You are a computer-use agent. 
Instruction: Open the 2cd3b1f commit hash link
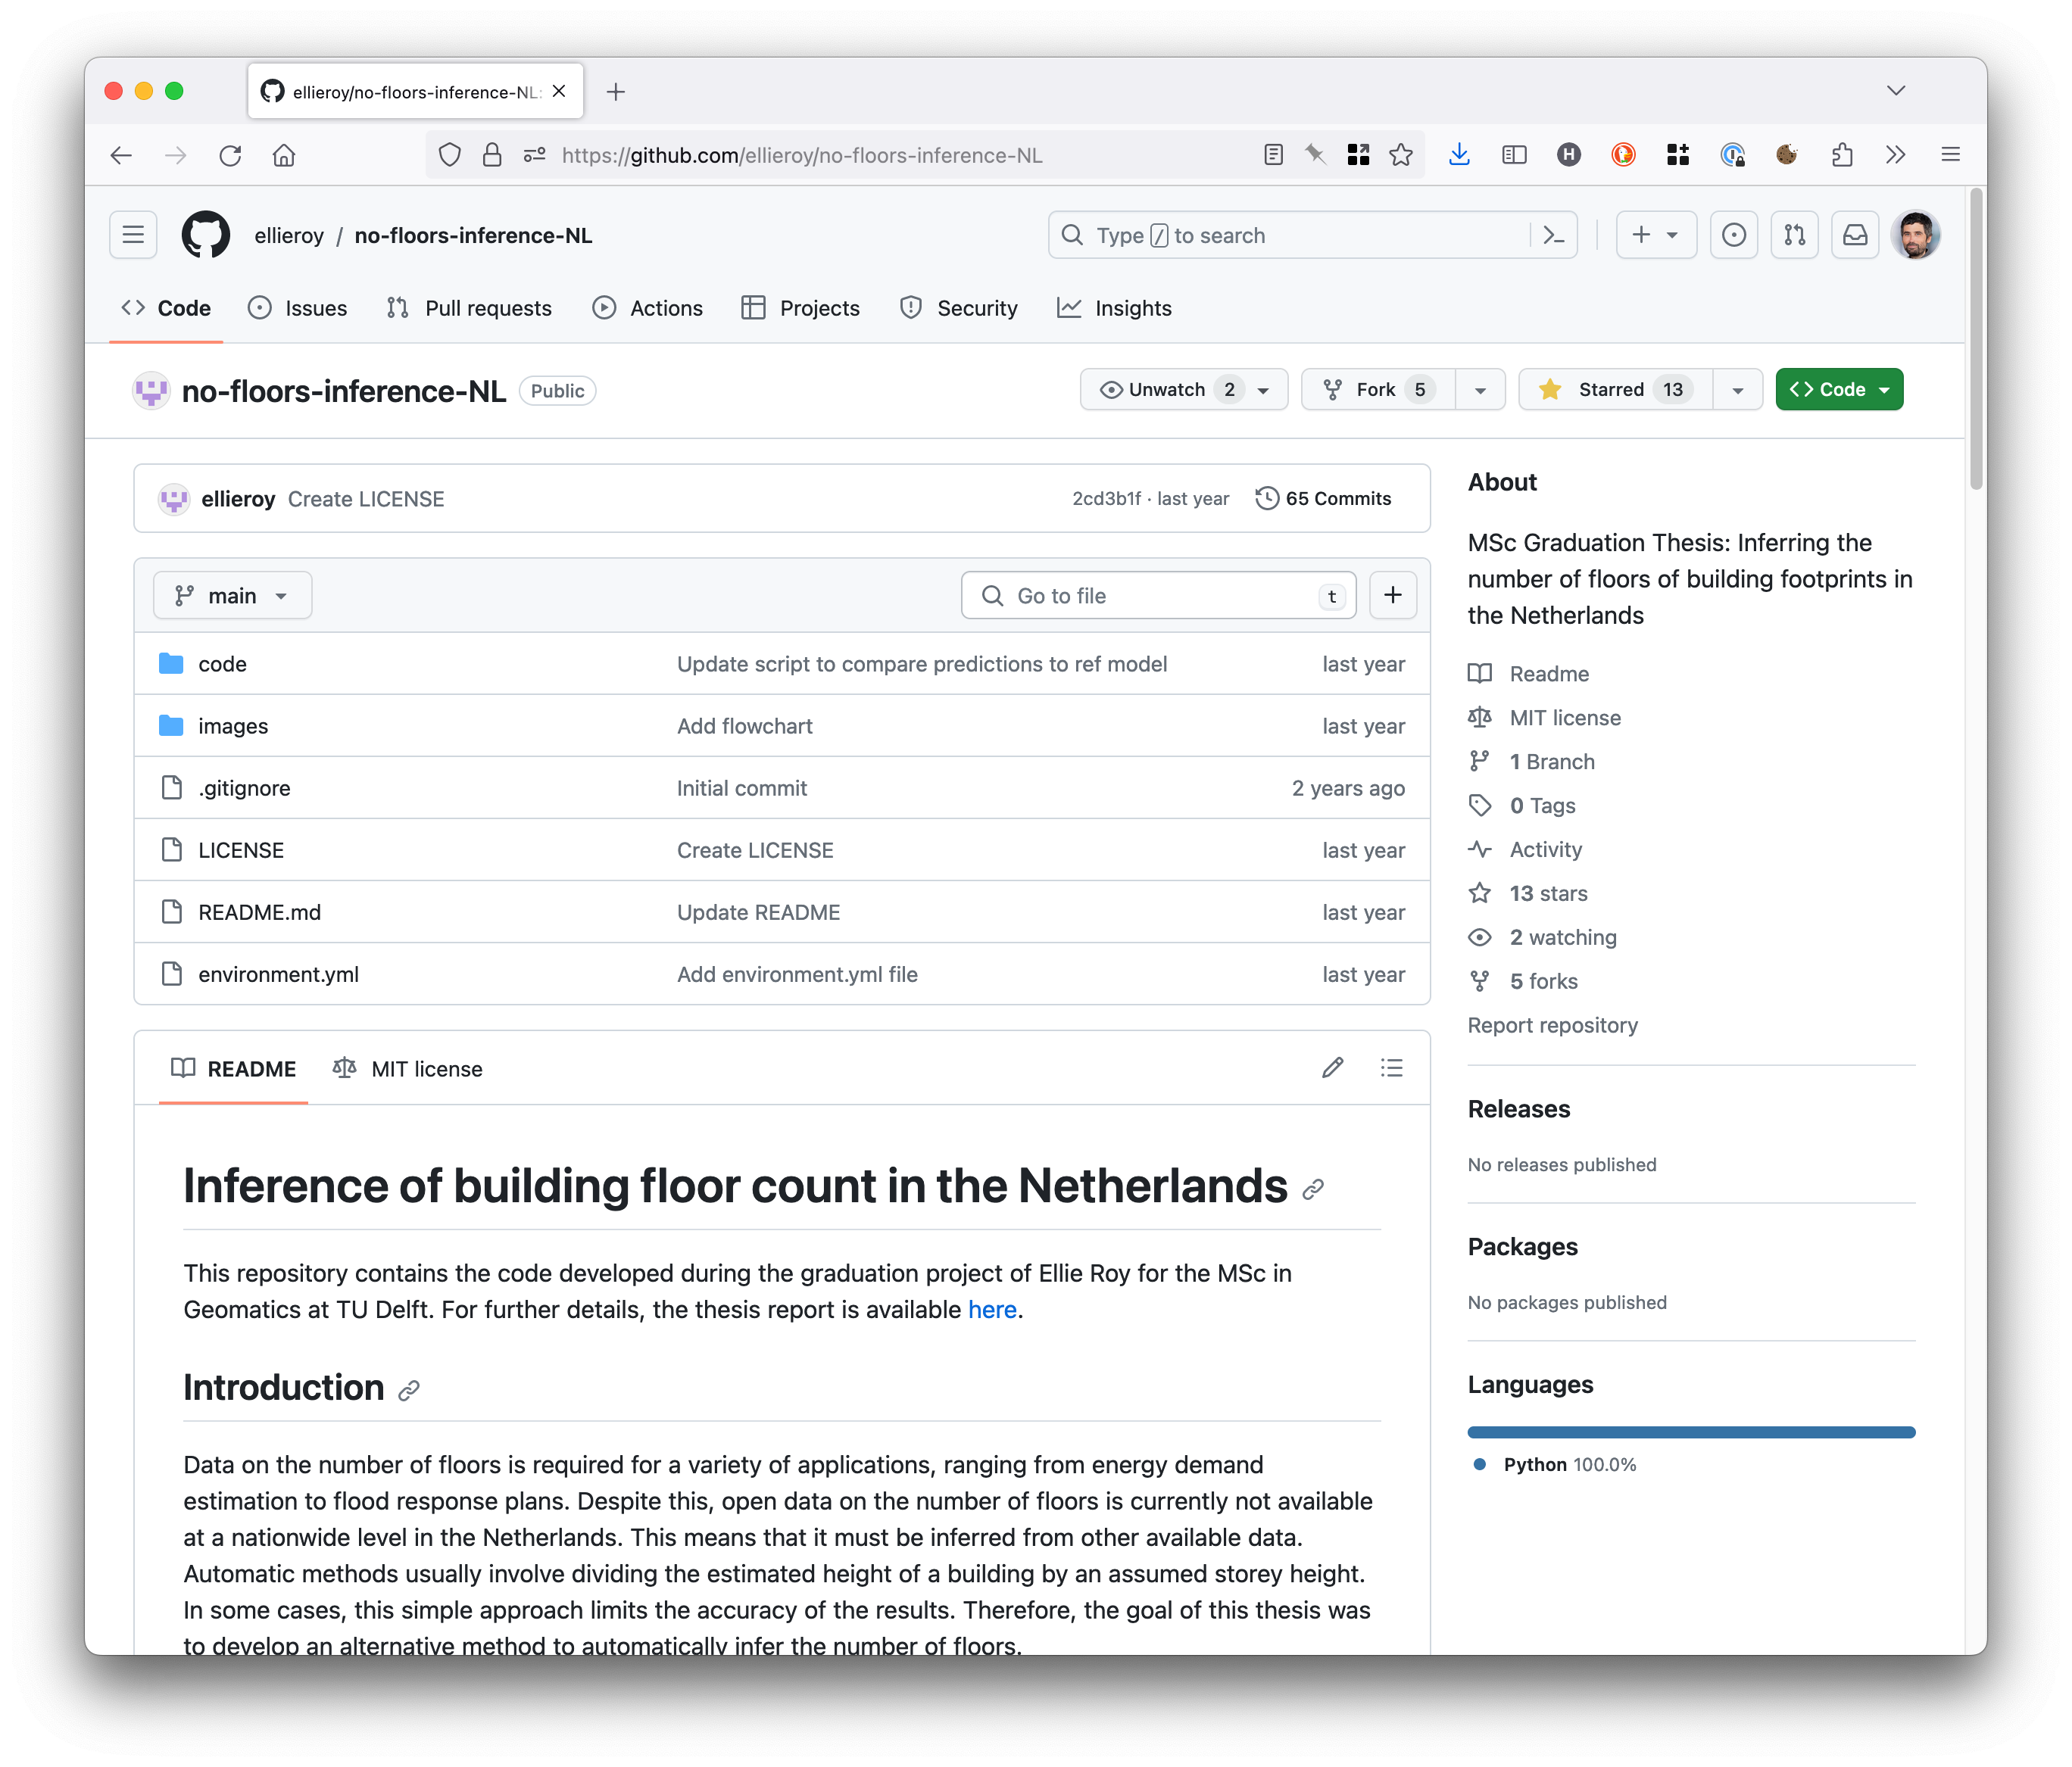tap(1106, 499)
